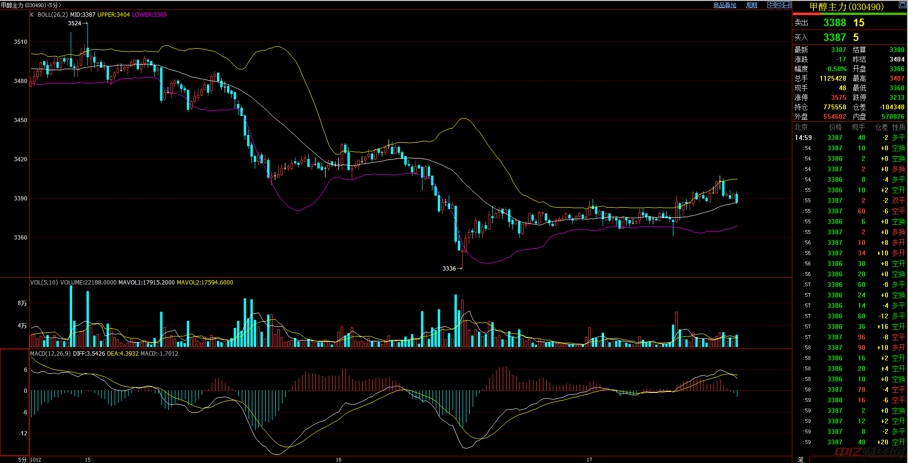Viewport: 908px width, 463px height.
Task: Select the 14:59 tick row
Action: click(850, 137)
